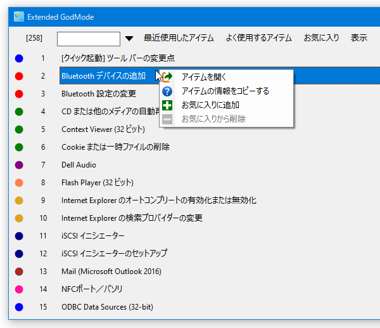
Task: Select Bluetooth 設定の変更 item
Action: coord(99,94)
